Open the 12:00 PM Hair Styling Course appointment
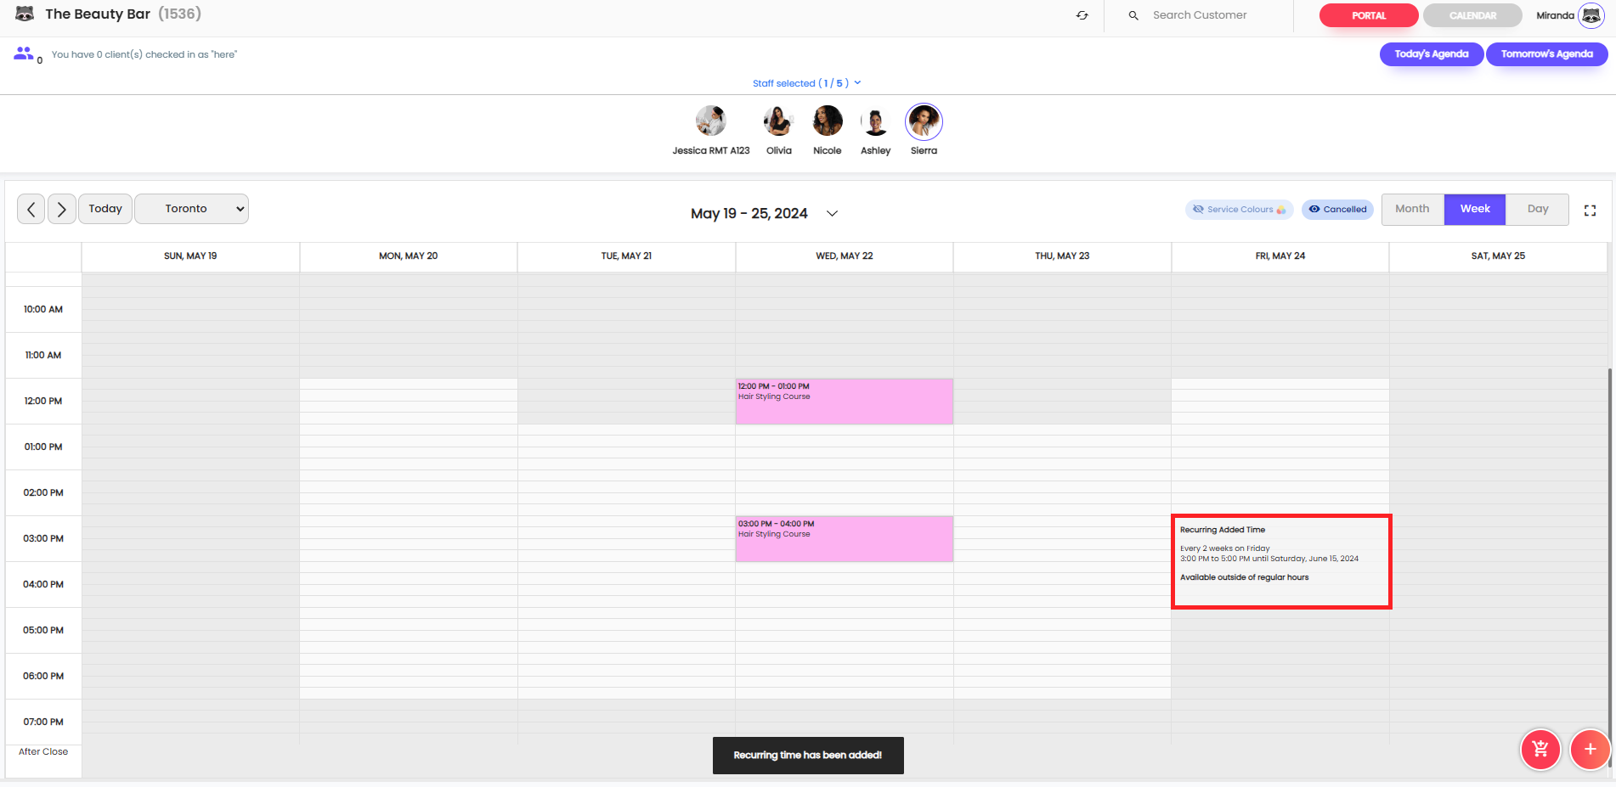Viewport: 1616px width, 787px height. point(844,402)
